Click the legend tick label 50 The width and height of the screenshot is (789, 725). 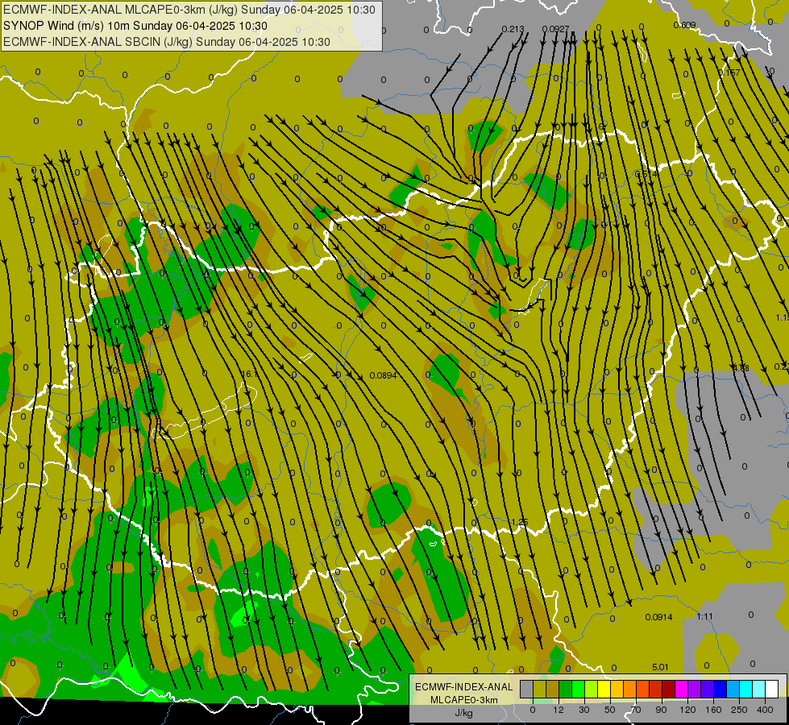point(610,710)
